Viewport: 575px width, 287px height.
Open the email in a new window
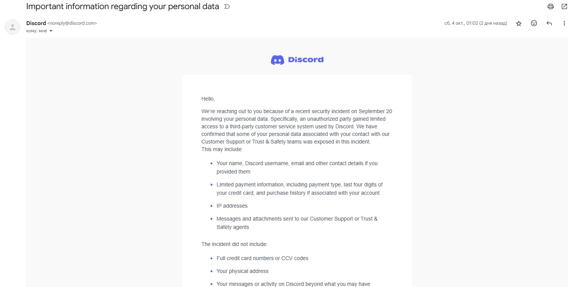click(x=564, y=6)
